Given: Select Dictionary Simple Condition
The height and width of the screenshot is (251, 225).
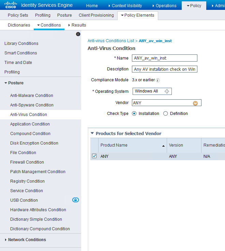Looking at the screenshot, I should pyautogui.click(x=36, y=219).
